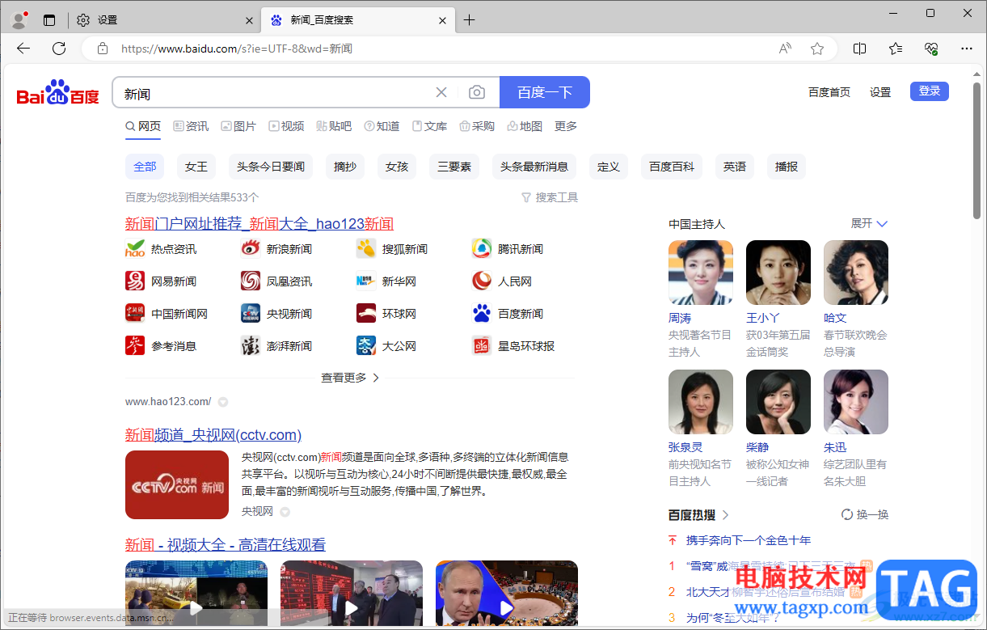Open image search camera icon
987x630 pixels.
pos(477,92)
